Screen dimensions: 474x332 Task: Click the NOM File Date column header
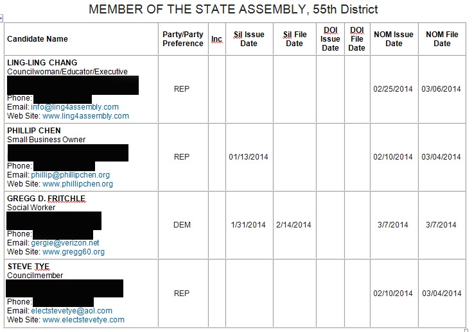coord(442,39)
